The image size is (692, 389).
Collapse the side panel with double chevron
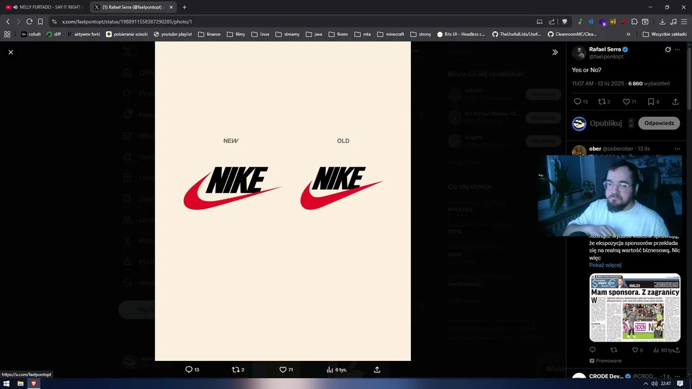(555, 52)
